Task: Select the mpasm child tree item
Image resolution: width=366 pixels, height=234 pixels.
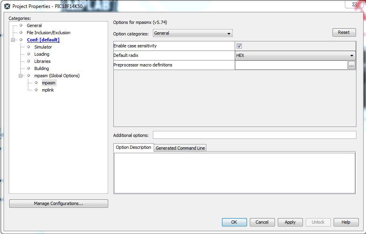Action: pos(49,83)
